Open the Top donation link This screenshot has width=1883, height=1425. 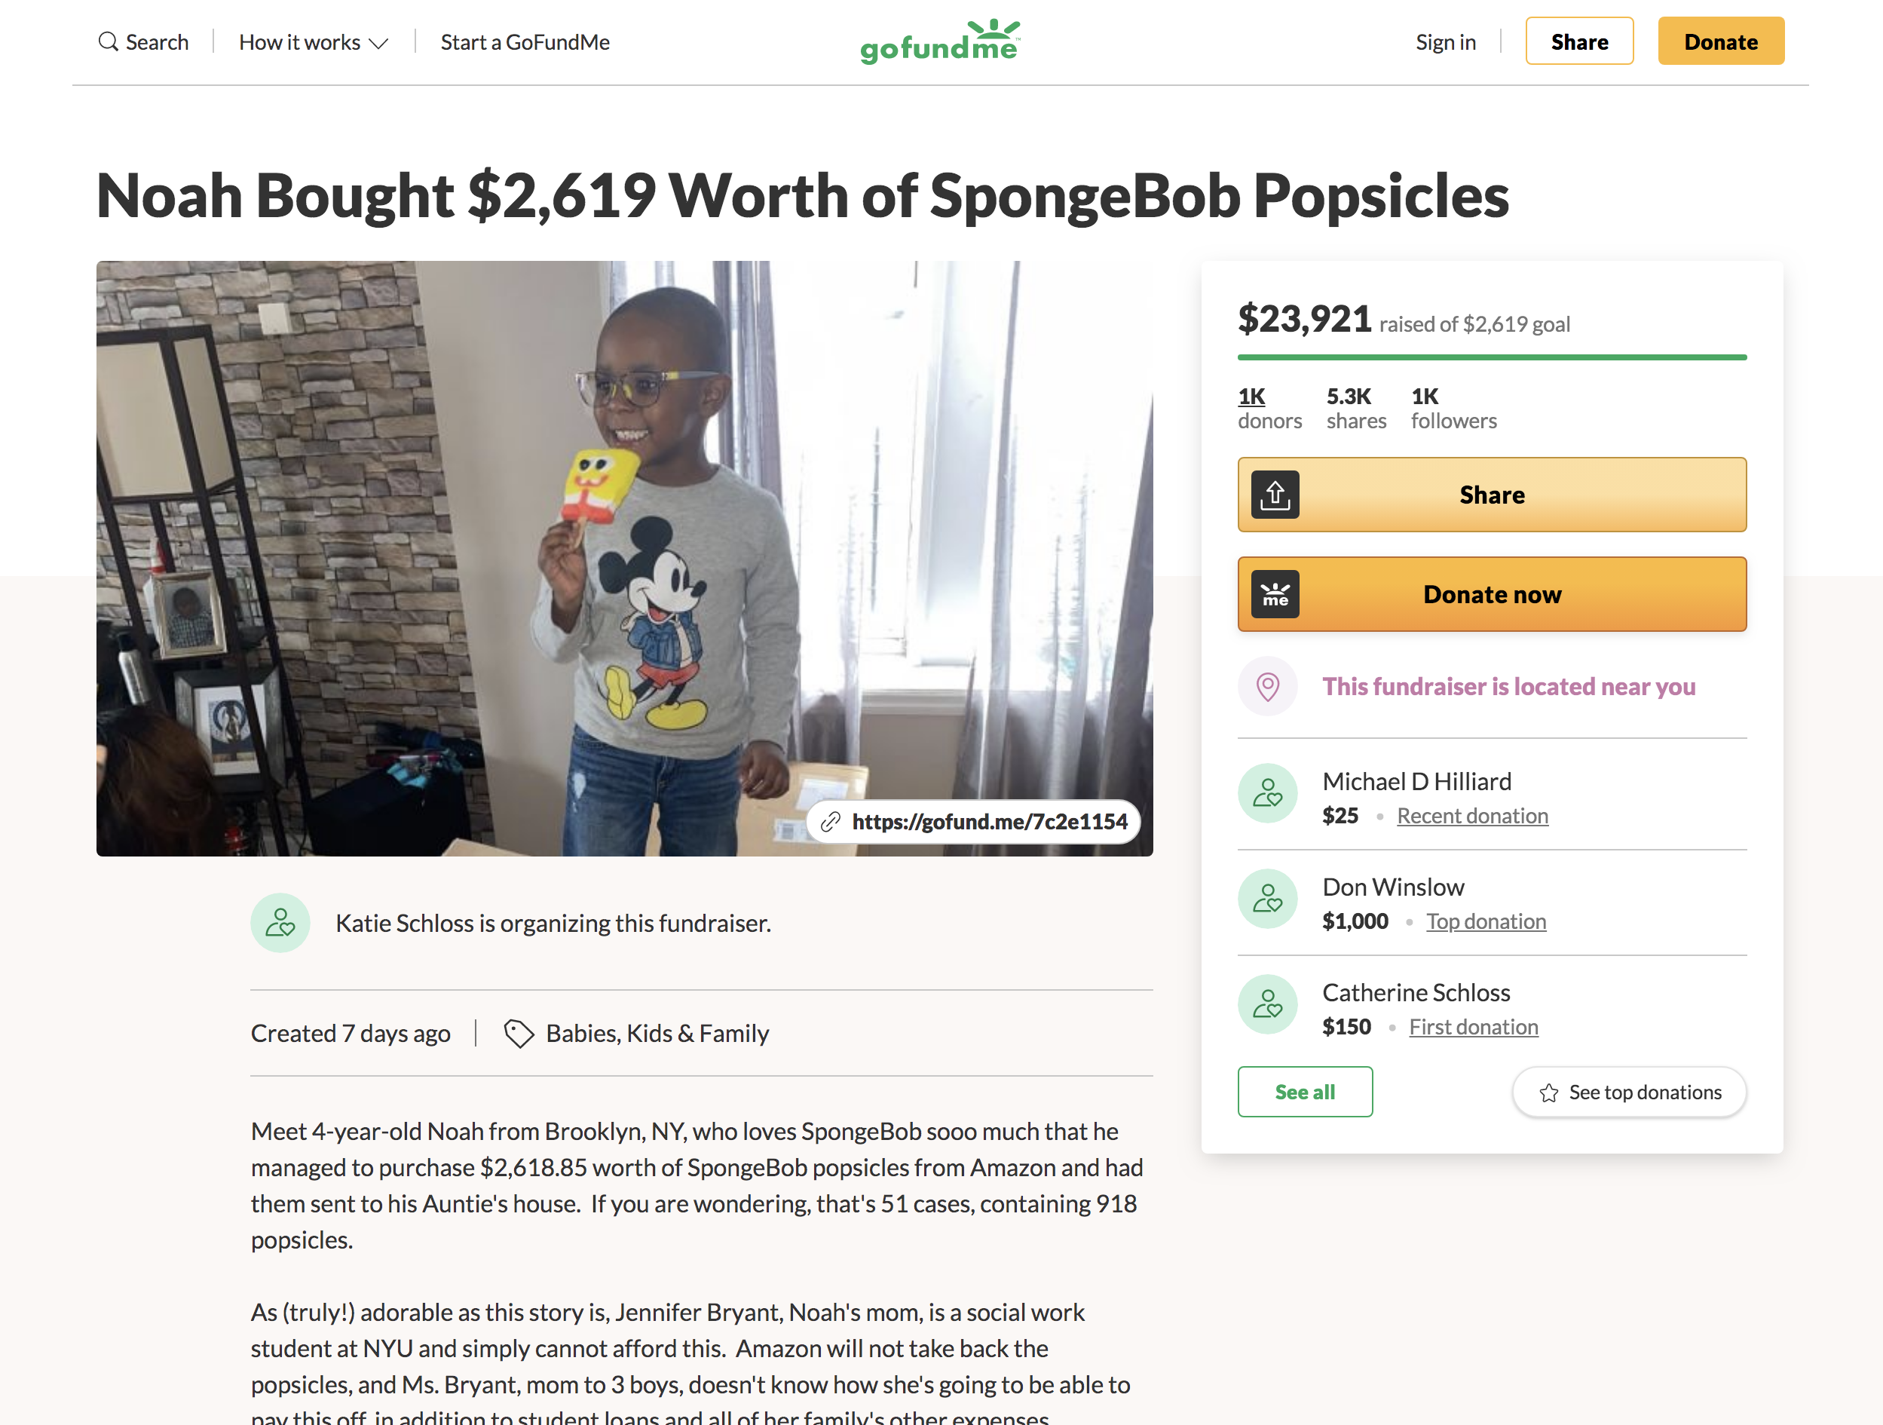click(1486, 922)
